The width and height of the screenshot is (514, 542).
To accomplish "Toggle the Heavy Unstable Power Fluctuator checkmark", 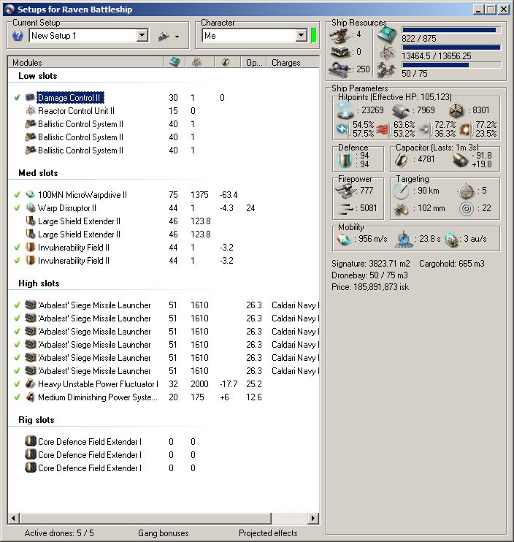I will tap(17, 383).
